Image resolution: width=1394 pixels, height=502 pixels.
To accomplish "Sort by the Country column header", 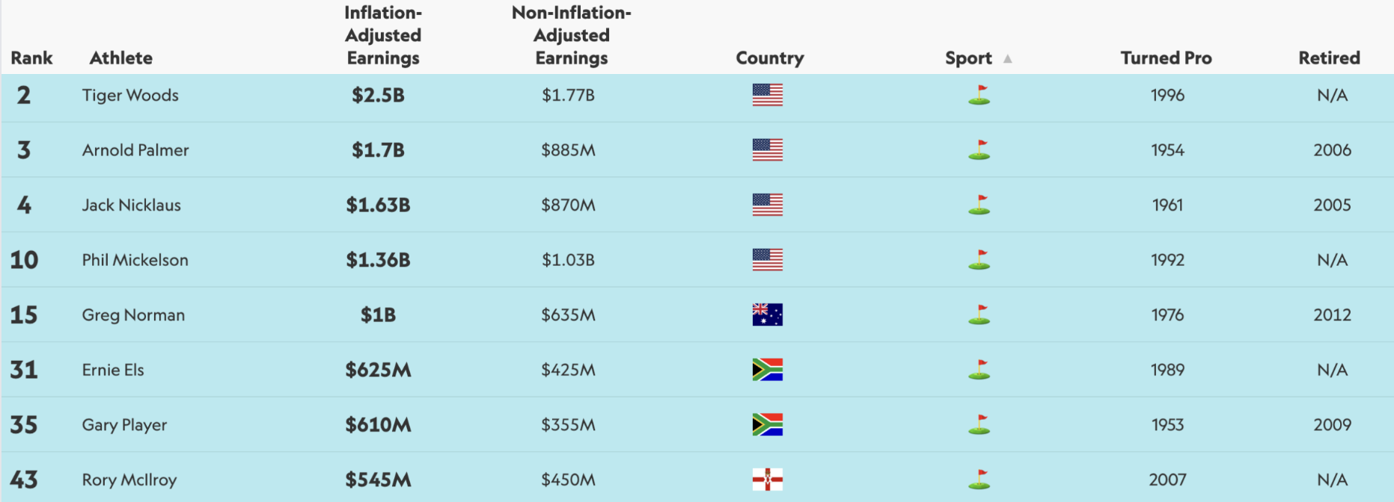I will 769,58.
